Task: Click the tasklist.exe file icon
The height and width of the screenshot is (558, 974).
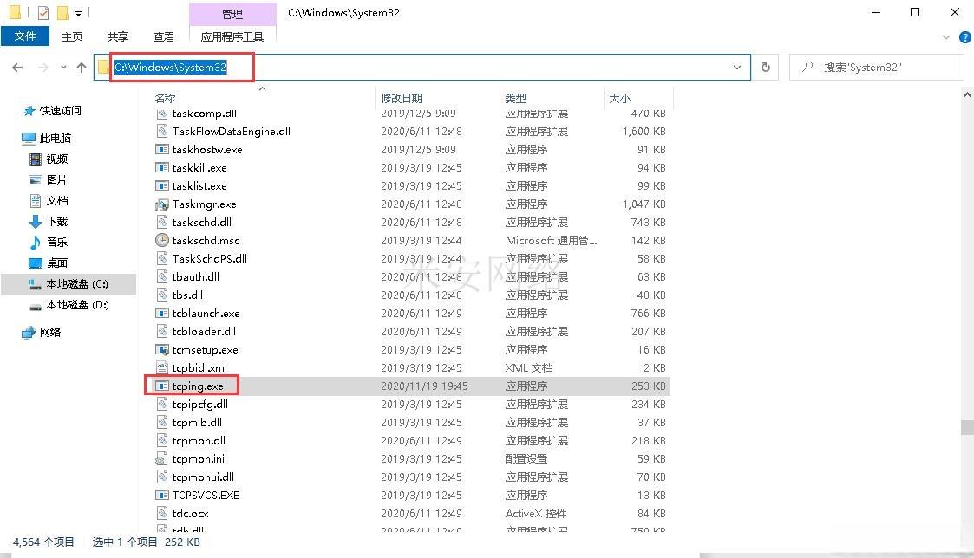Action: click(x=161, y=185)
